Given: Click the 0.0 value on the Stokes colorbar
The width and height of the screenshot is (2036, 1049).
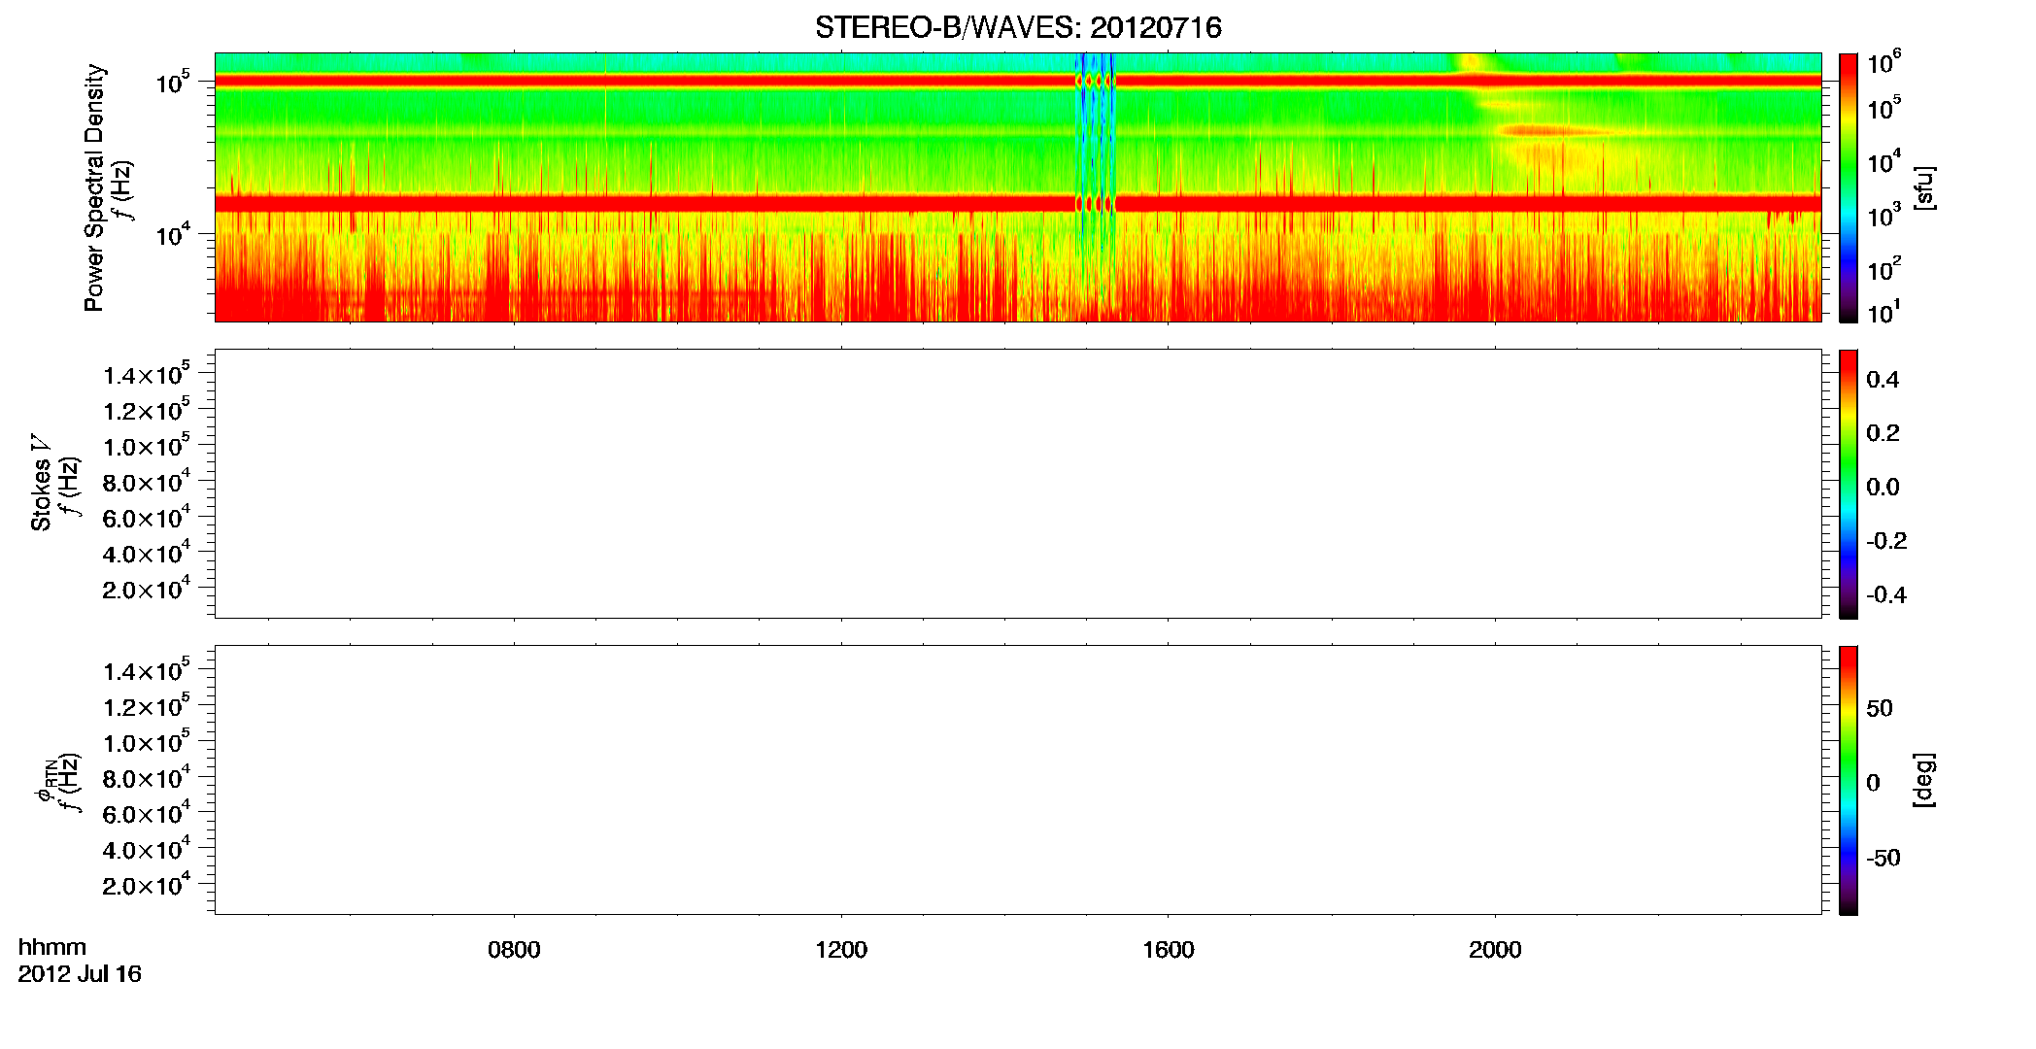Looking at the screenshot, I should (1883, 487).
